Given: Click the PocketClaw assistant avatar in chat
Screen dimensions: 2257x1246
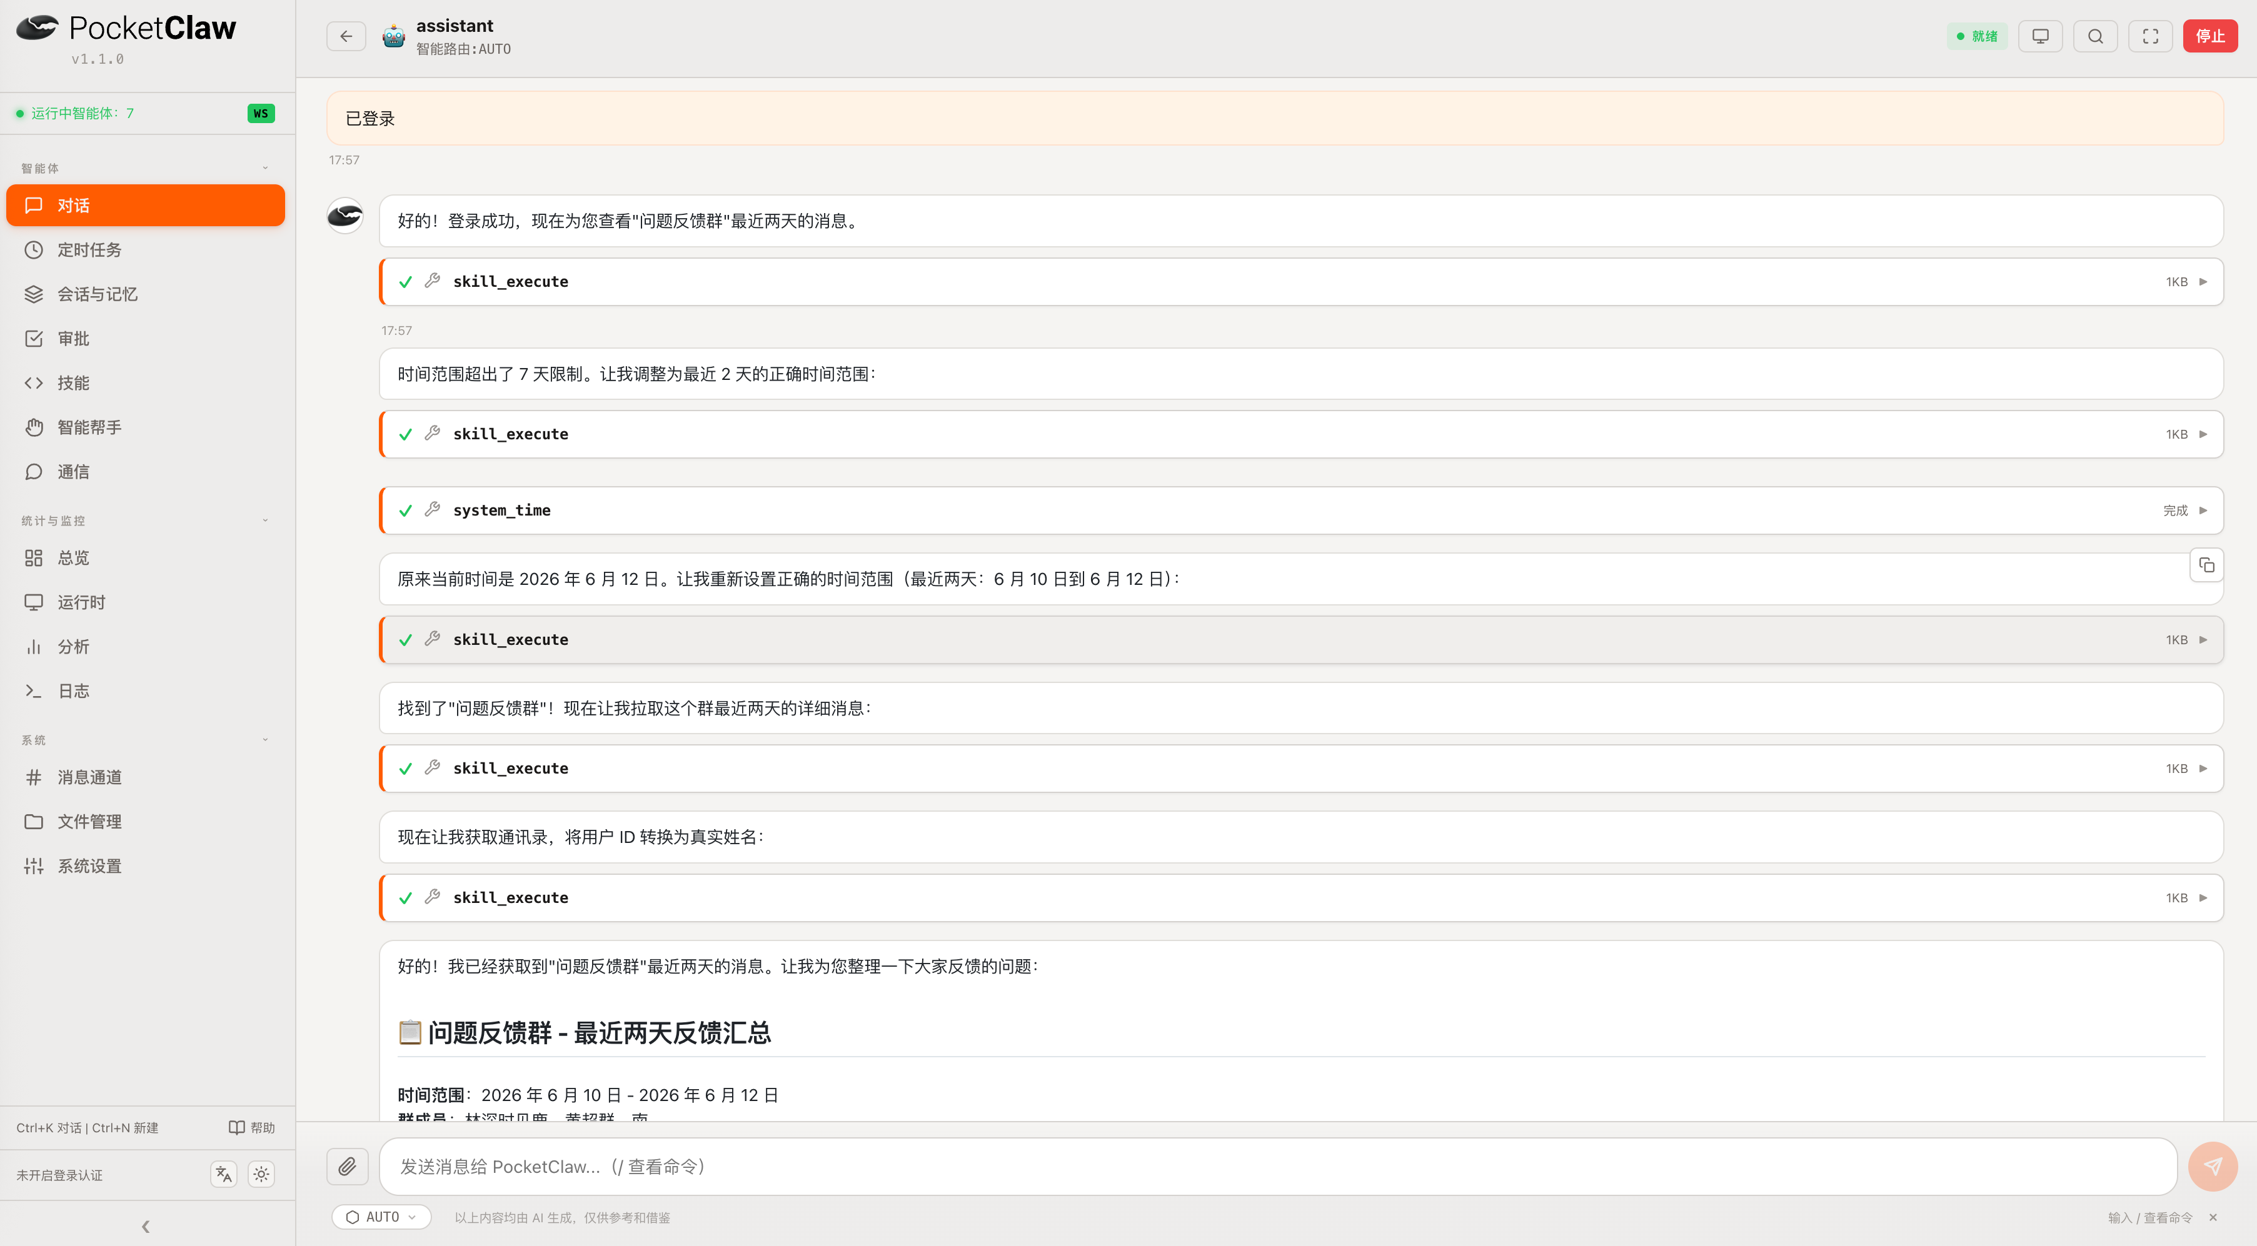Looking at the screenshot, I should click(x=345, y=216).
